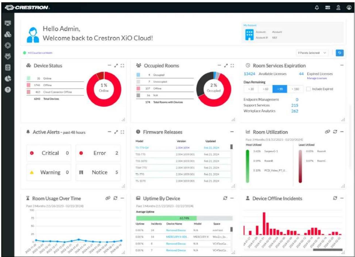This screenshot has height=257, width=355.
Task: Click the power/logout icon in top bar
Action: (x=349, y=8)
